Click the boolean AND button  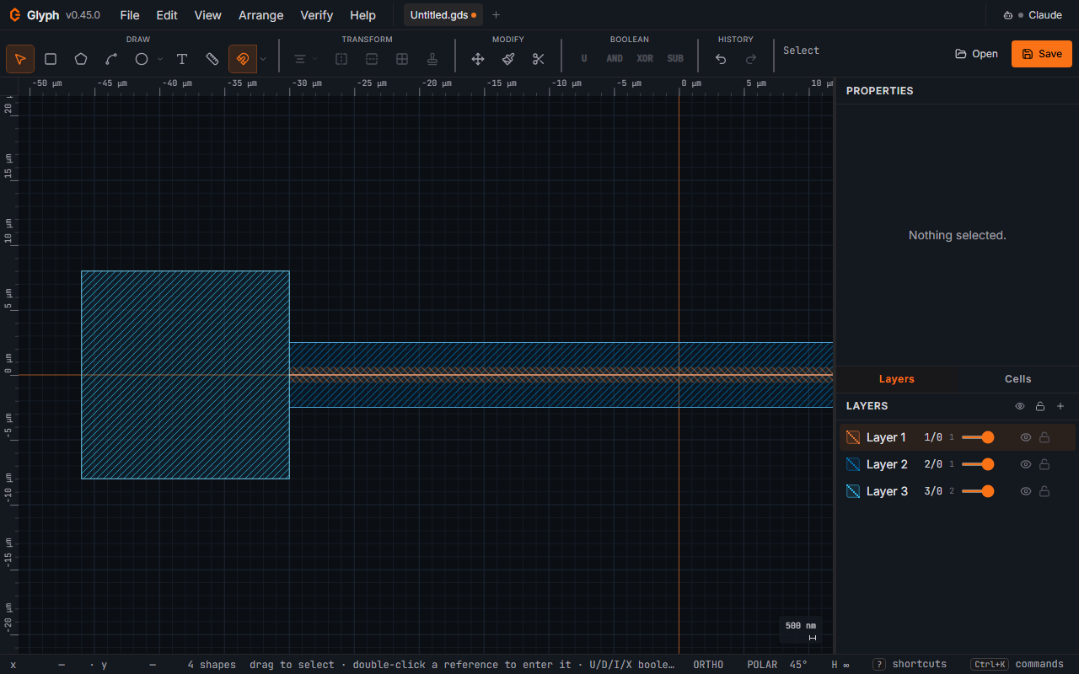tap(615, 59)
